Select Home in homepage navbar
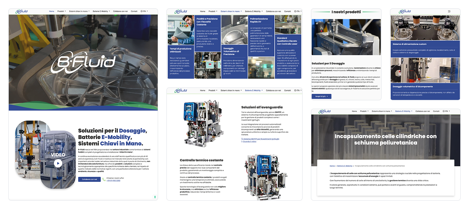 (52, 11)
